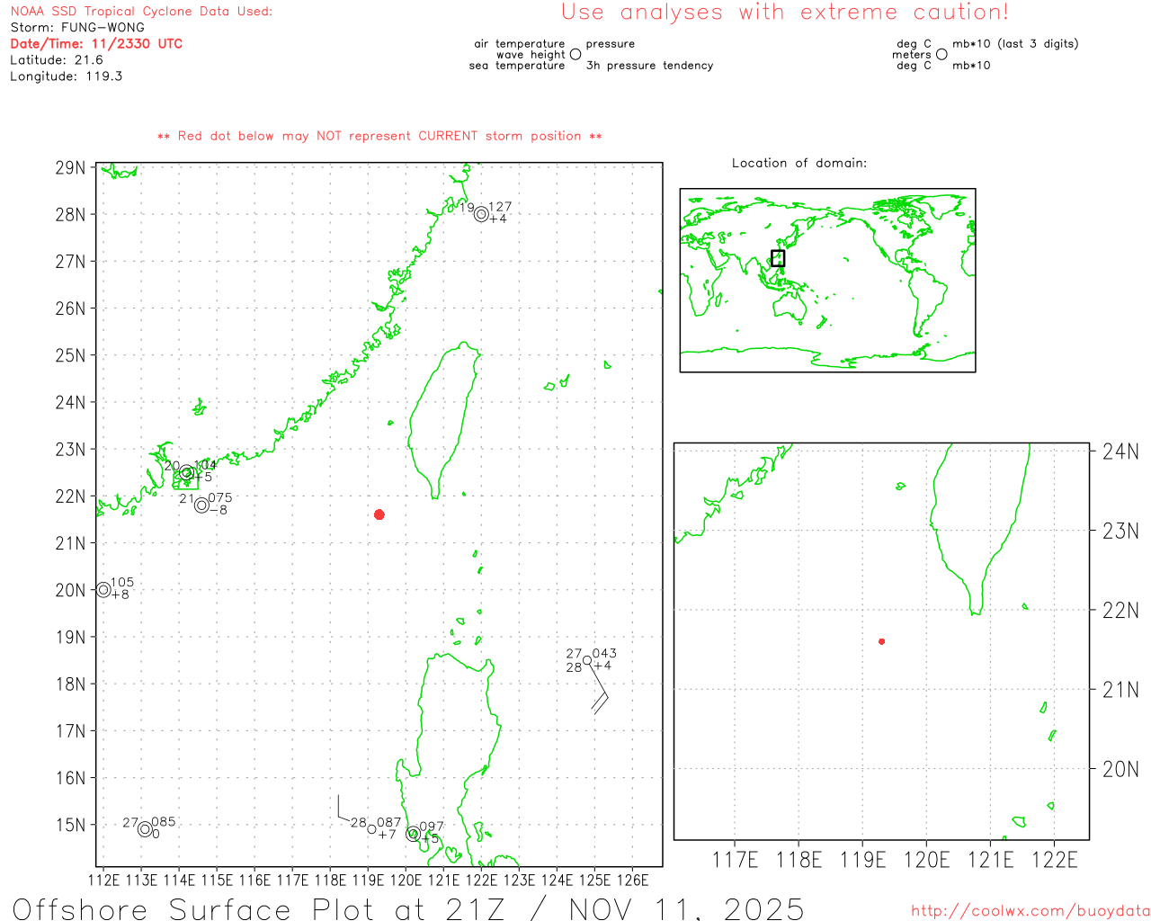
Task: Click the Date/Time 11/2330 UTC text
Action: click(96, 43)
